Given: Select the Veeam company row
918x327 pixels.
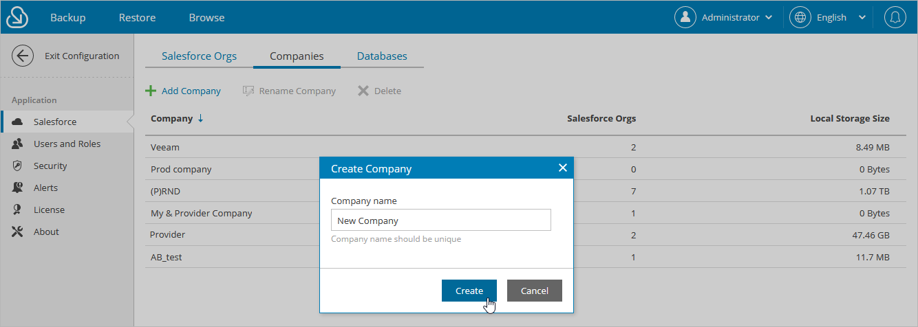Looking at the screenshot, I should tap(526, 147).
